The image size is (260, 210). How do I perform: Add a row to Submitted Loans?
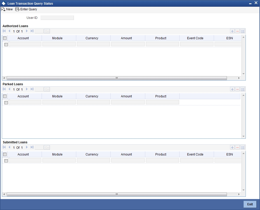pyautogui.click(x=232, y=147)
